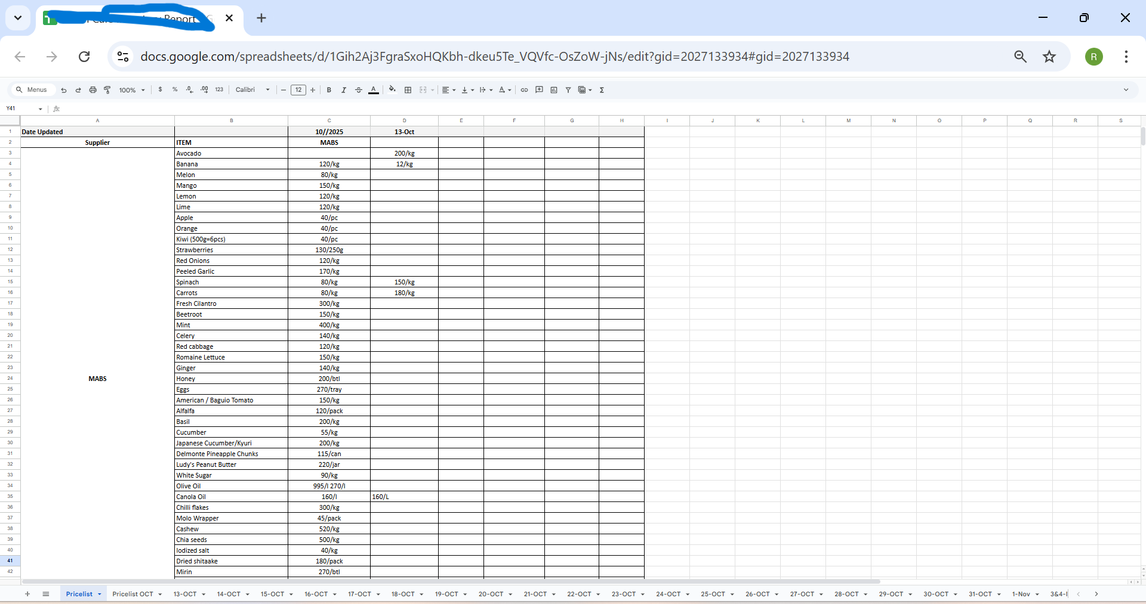Add a new sheet with the plus icon
This screenshot has width=1146, height=604.
pyautogui.click(x=27, y=594)
